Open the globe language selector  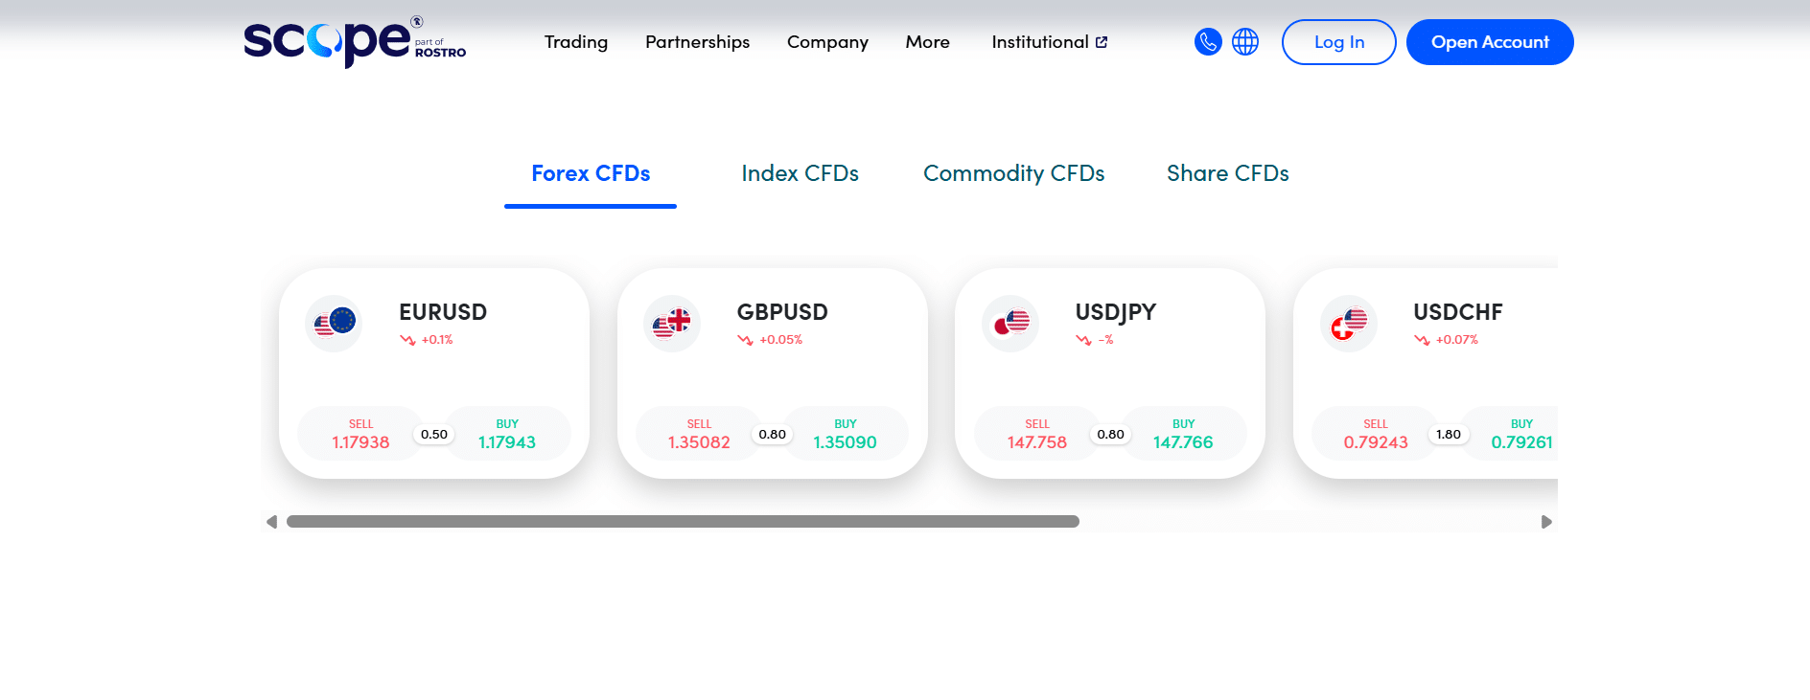1245,42
